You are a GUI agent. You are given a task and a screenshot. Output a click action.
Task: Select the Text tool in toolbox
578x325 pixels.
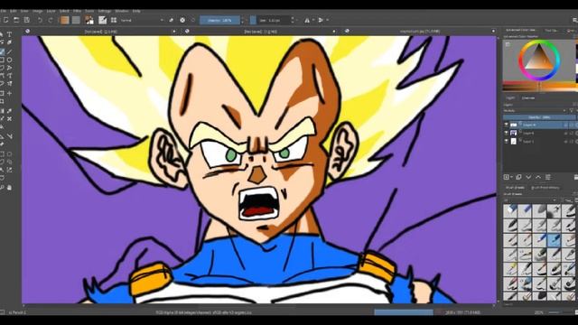coord(10,34)
